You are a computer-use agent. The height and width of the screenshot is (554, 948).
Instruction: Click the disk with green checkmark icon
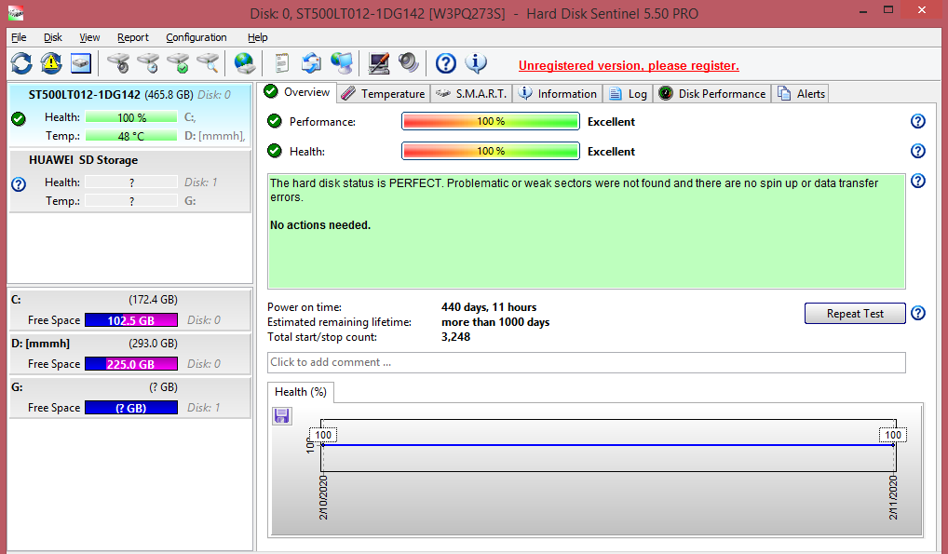179,63
